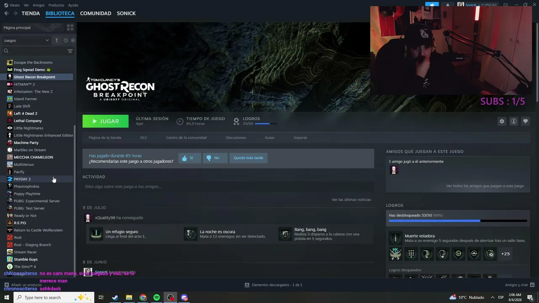Toggle the library grid view icon
This screenshot has height=303, width=539.
[x=70, y=27]
